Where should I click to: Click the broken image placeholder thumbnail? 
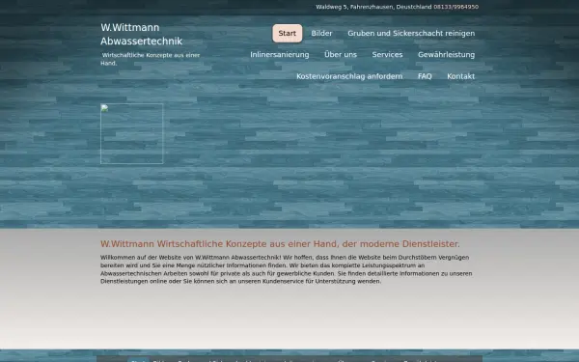pyautogui.click(x=132, y=134)
